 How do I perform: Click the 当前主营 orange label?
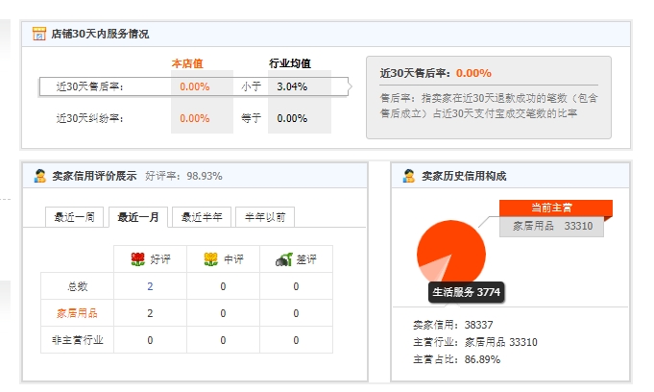pyautogui.click(x=555, y=207)
